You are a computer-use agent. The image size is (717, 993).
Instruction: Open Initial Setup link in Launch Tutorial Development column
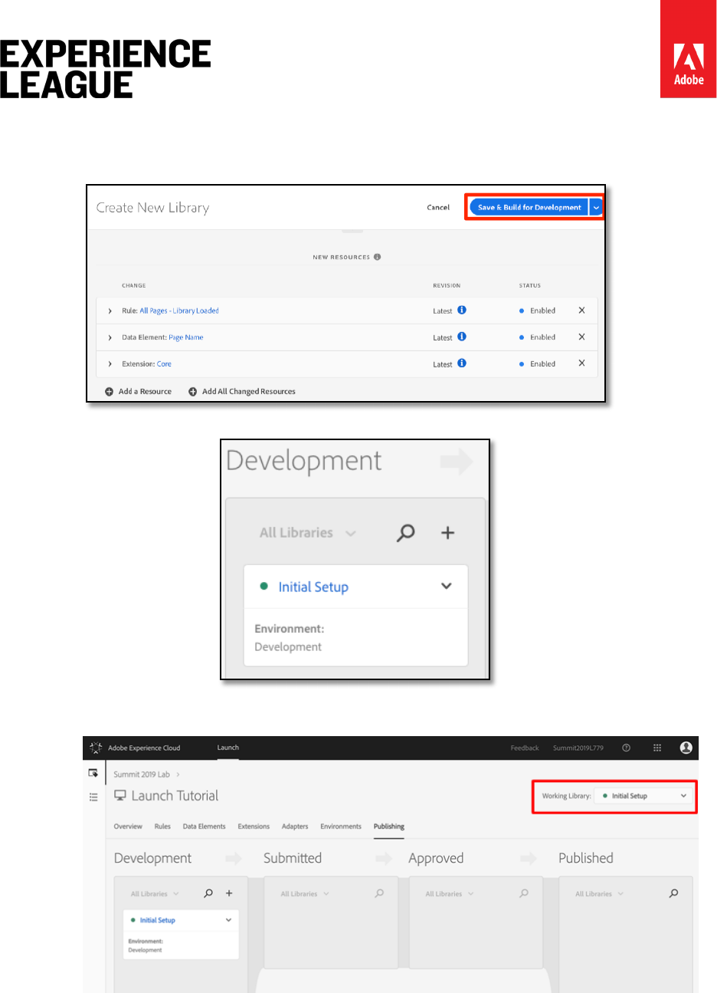click(x=157, y=920)
